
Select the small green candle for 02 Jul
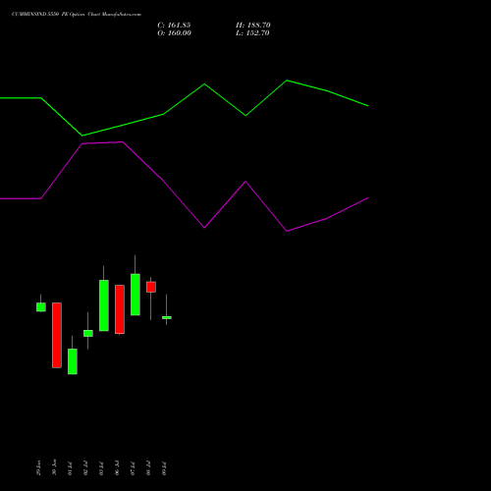pos(88,333)
